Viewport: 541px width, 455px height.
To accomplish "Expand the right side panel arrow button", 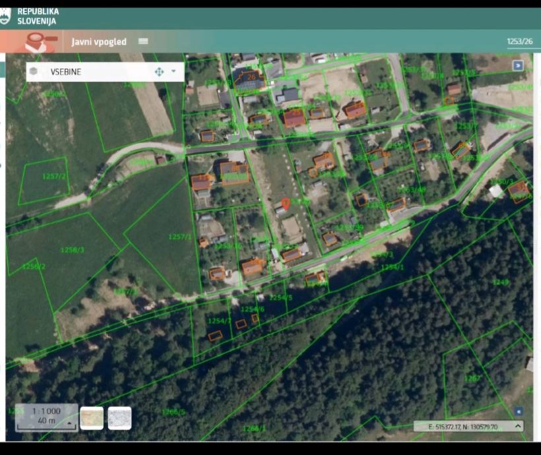I will point(519,65).
